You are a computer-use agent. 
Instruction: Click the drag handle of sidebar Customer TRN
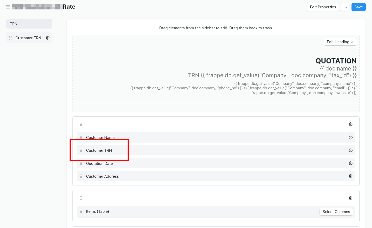[x=11, y=38]
